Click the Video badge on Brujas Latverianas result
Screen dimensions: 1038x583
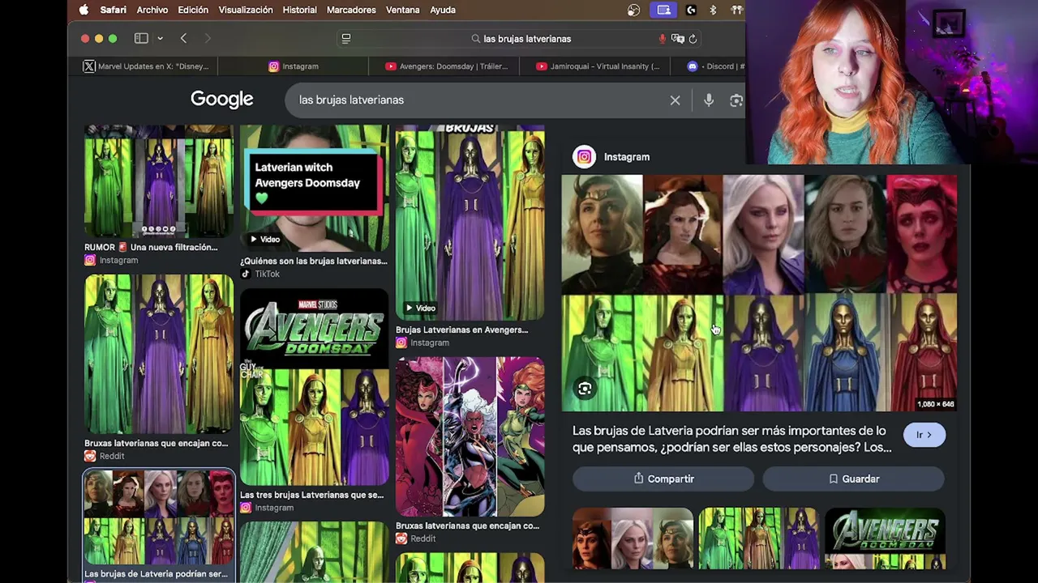[419, 308]
